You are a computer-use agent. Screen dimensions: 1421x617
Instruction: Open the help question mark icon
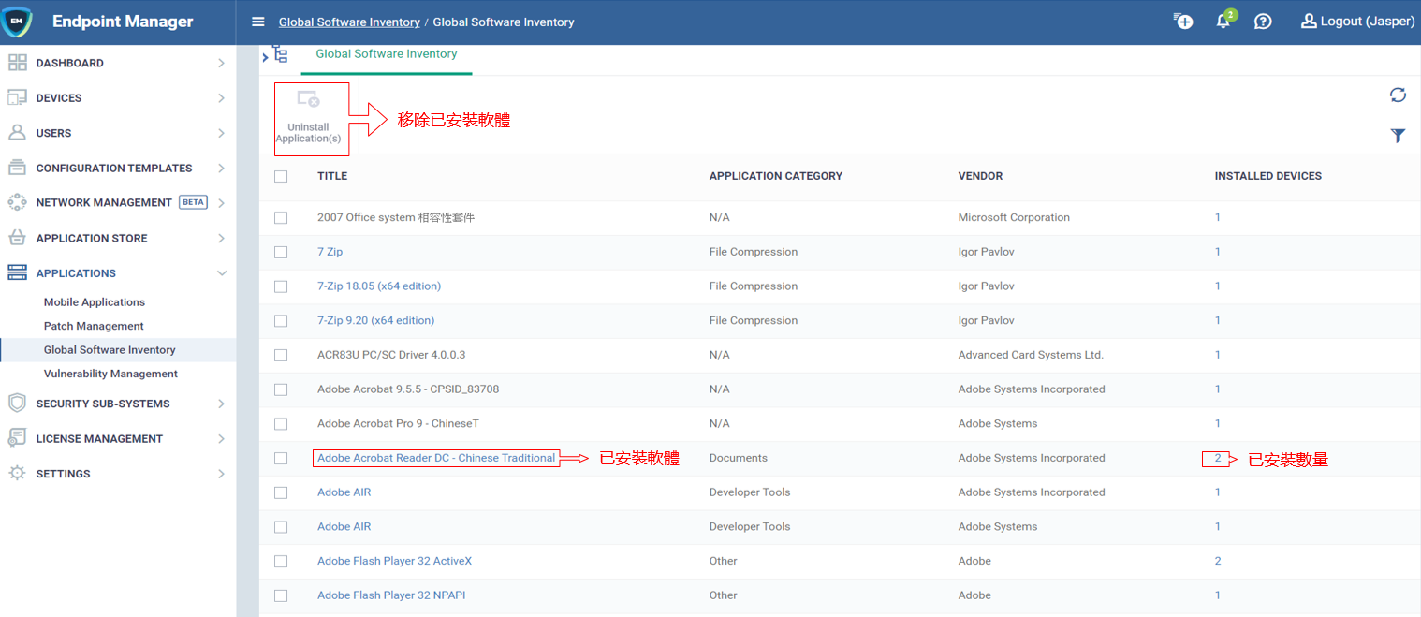pyautogui.click(x=1263, y=21)
